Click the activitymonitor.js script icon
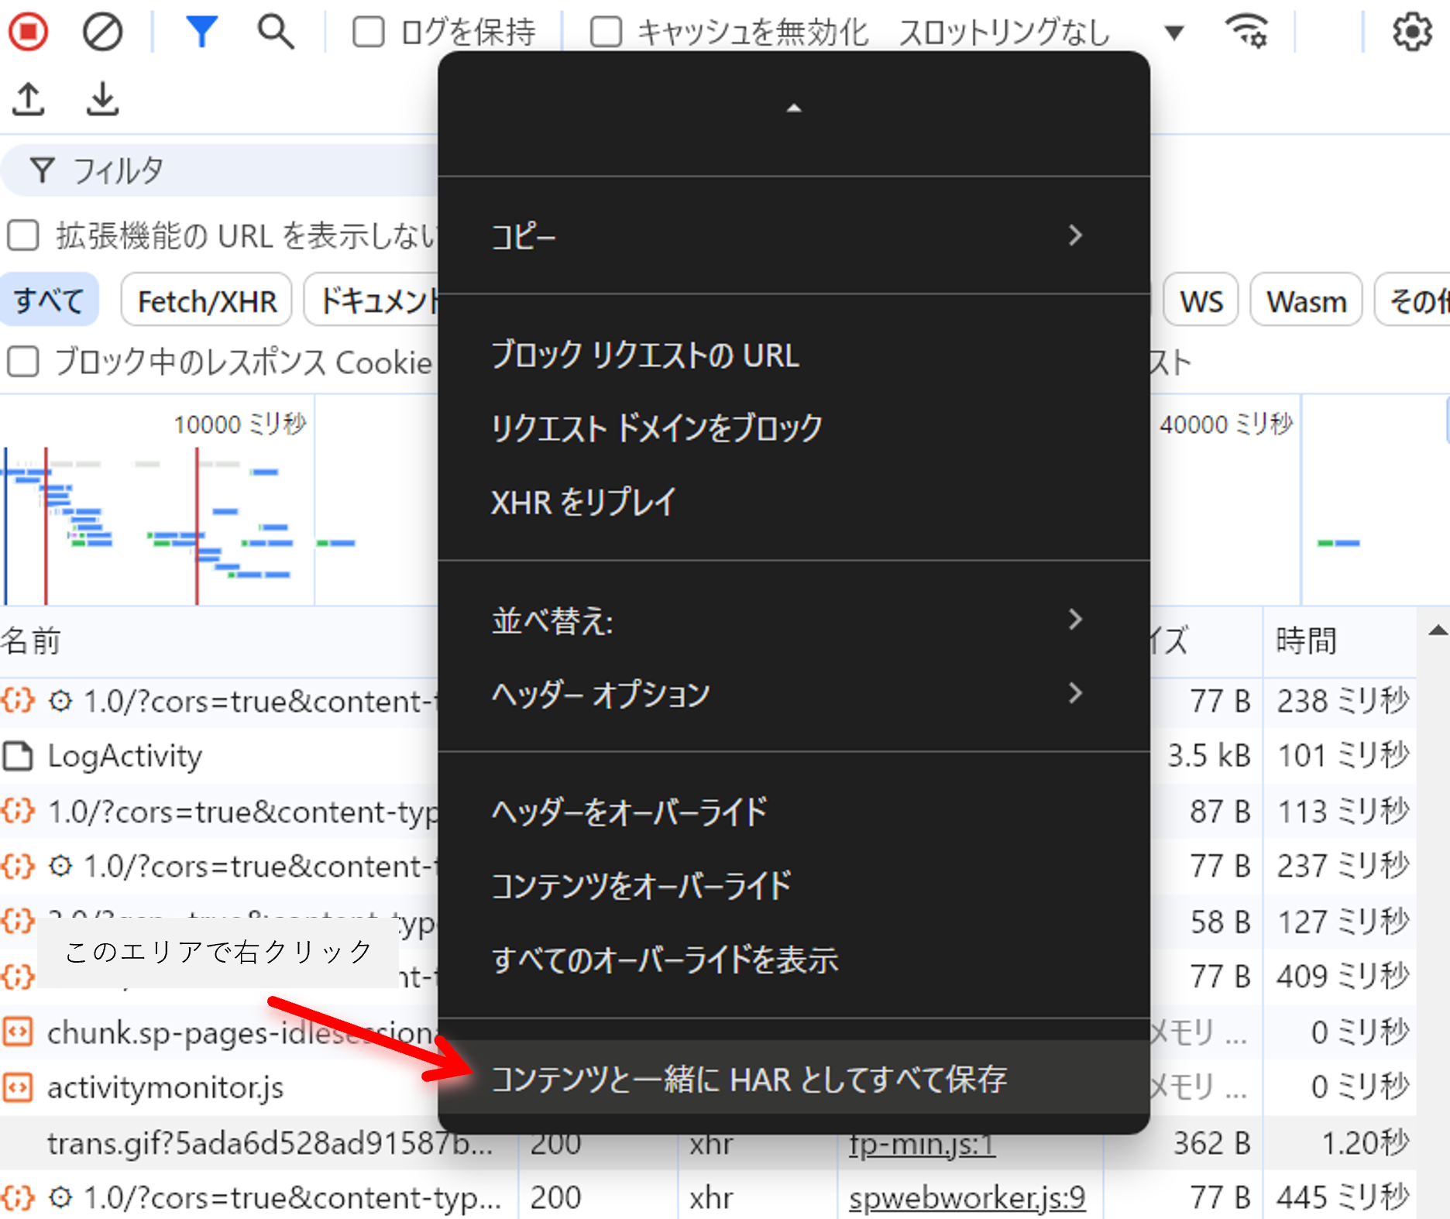This screenshot has width=1450, height=1219. point(18,1087)
